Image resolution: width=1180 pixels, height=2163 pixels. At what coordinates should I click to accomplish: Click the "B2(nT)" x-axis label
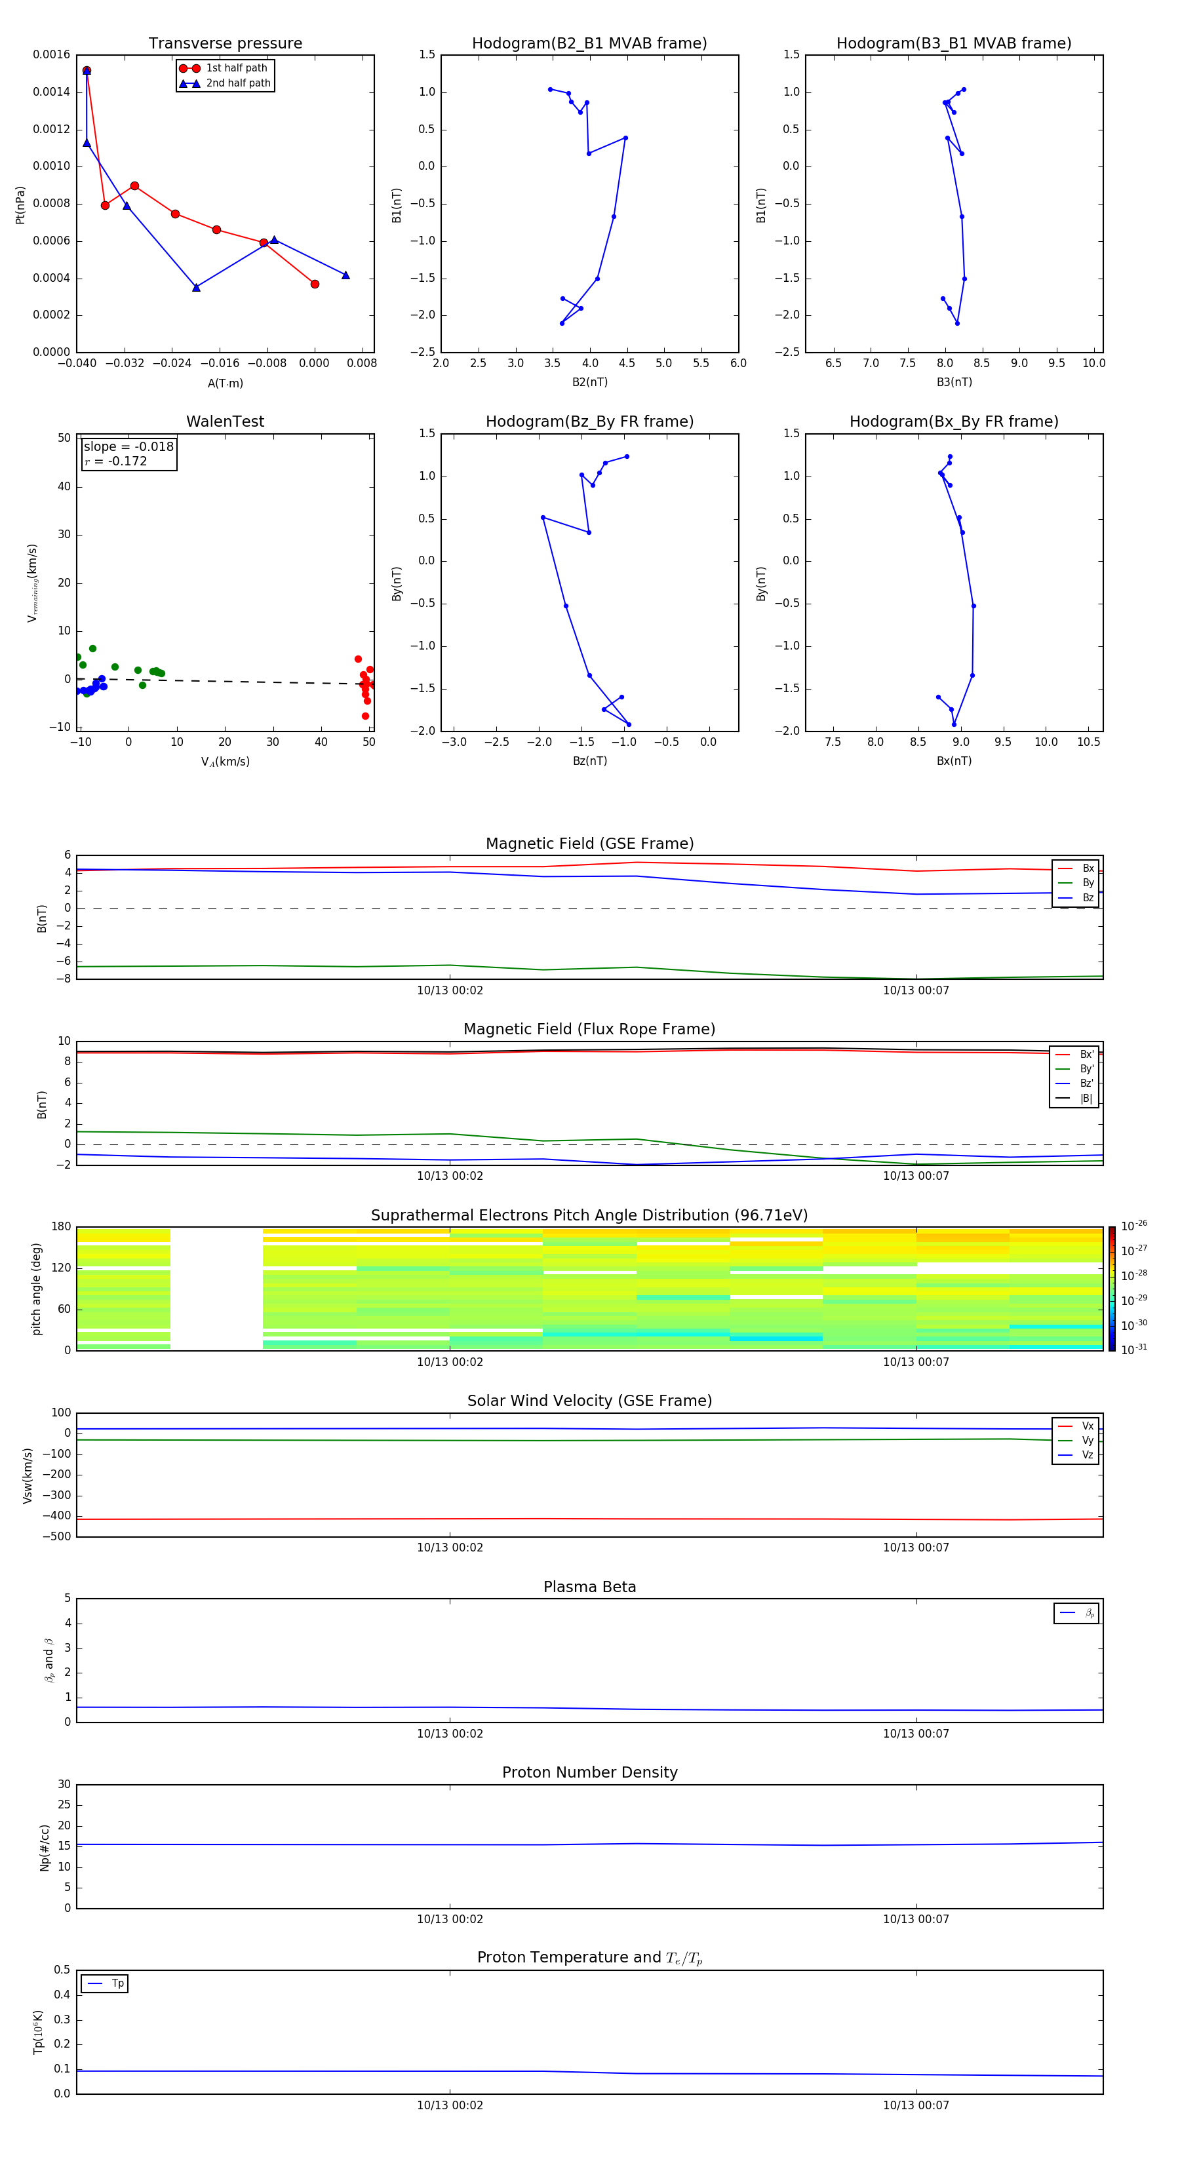pos(589,382)
